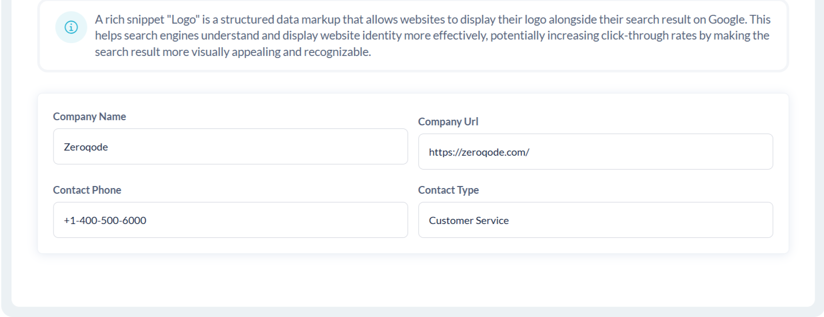
Task: Click the "Company Name" label
Action: click(90, 117)
